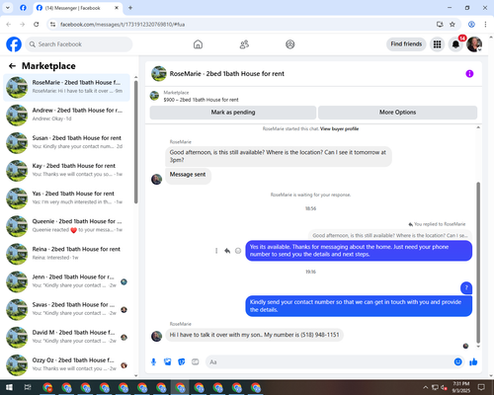This screenshot has height=395, width=494.
Task: Go back using the Marketplace arrow
Action: click(x=12, y=66)
